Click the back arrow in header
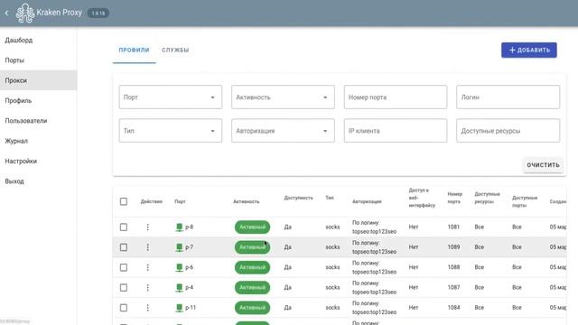Image resolution: width=578 pixels, height=325 pixels. coord(6,13)
